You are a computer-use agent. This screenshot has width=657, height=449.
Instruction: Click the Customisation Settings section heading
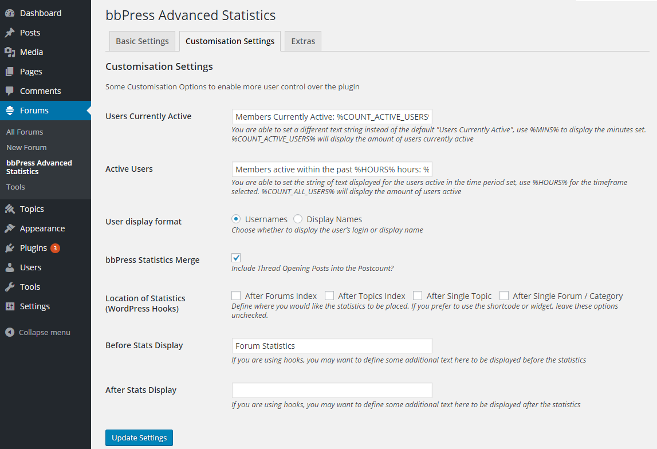[x=159, y=66]
